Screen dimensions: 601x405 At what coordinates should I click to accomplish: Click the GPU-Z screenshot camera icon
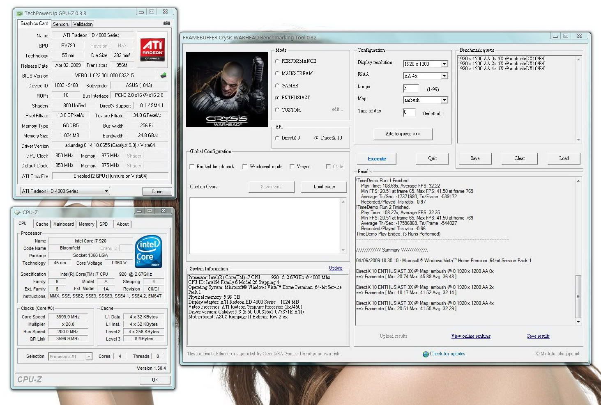tap(166, 23)
